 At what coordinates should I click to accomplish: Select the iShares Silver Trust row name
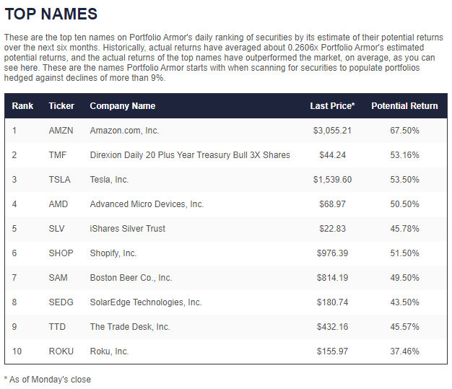[x=127, y=229]
